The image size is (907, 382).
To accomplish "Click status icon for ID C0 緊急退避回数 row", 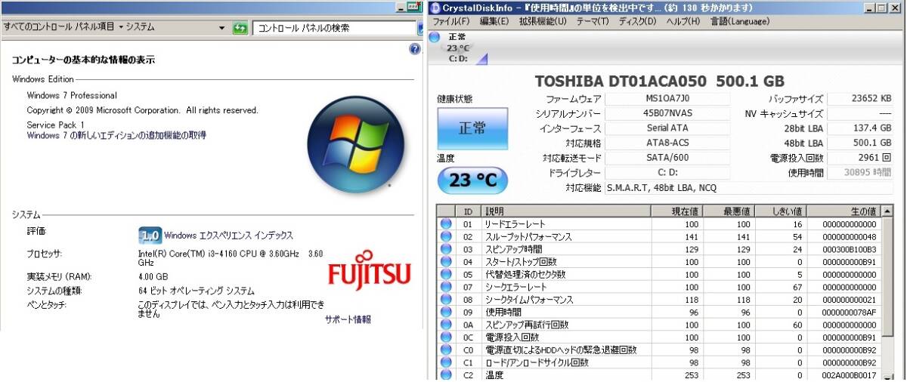I will point(446,350).
